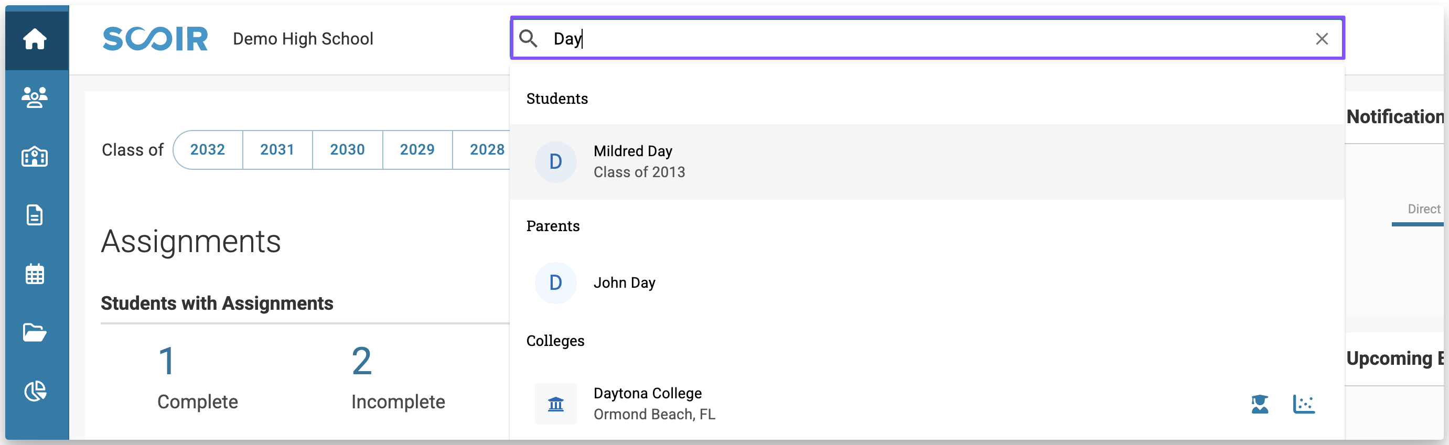Open the Calendar icon in sidebar

[x=35, y=274]
